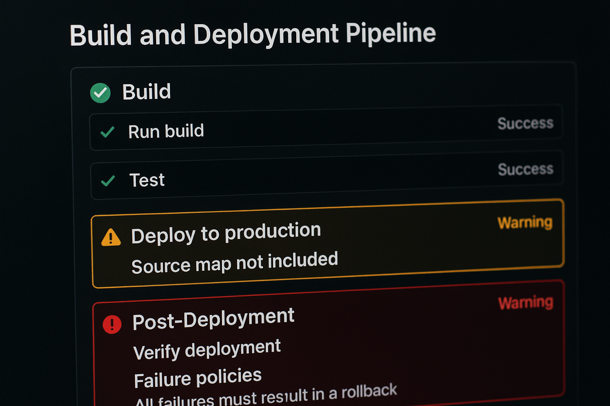Click the red exclamation error icon
The height and width of the screenshot is (406, 610).
tap(112, 324)
